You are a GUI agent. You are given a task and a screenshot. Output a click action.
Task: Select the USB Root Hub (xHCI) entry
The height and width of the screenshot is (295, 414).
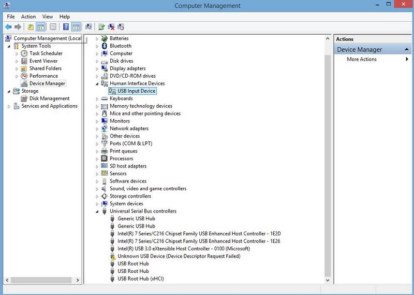pos(140,278)
